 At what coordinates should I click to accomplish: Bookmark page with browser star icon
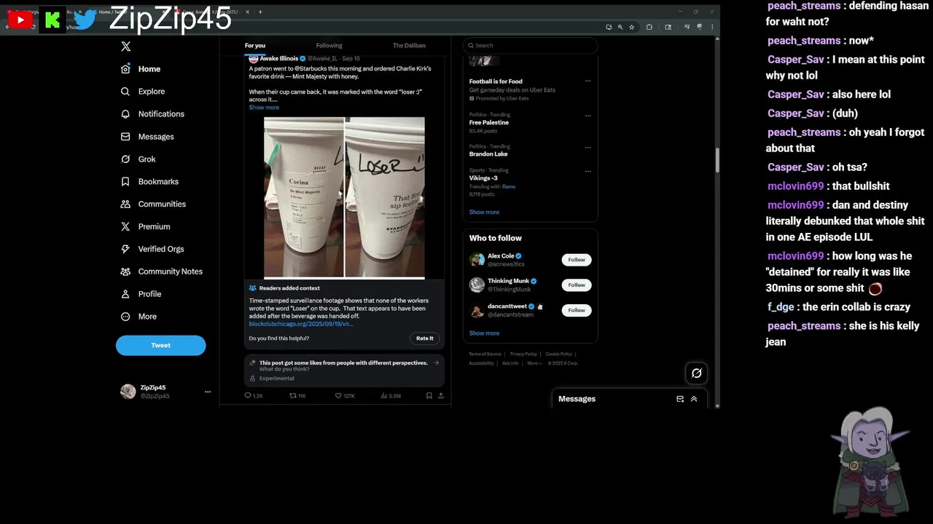(631, 27)
